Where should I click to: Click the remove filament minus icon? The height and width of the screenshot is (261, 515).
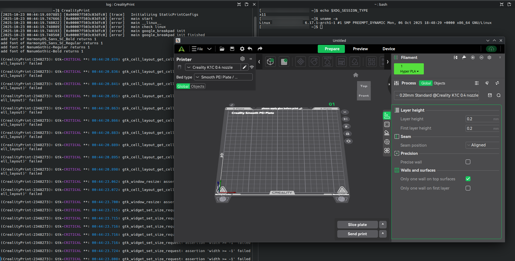pos(481,58)
